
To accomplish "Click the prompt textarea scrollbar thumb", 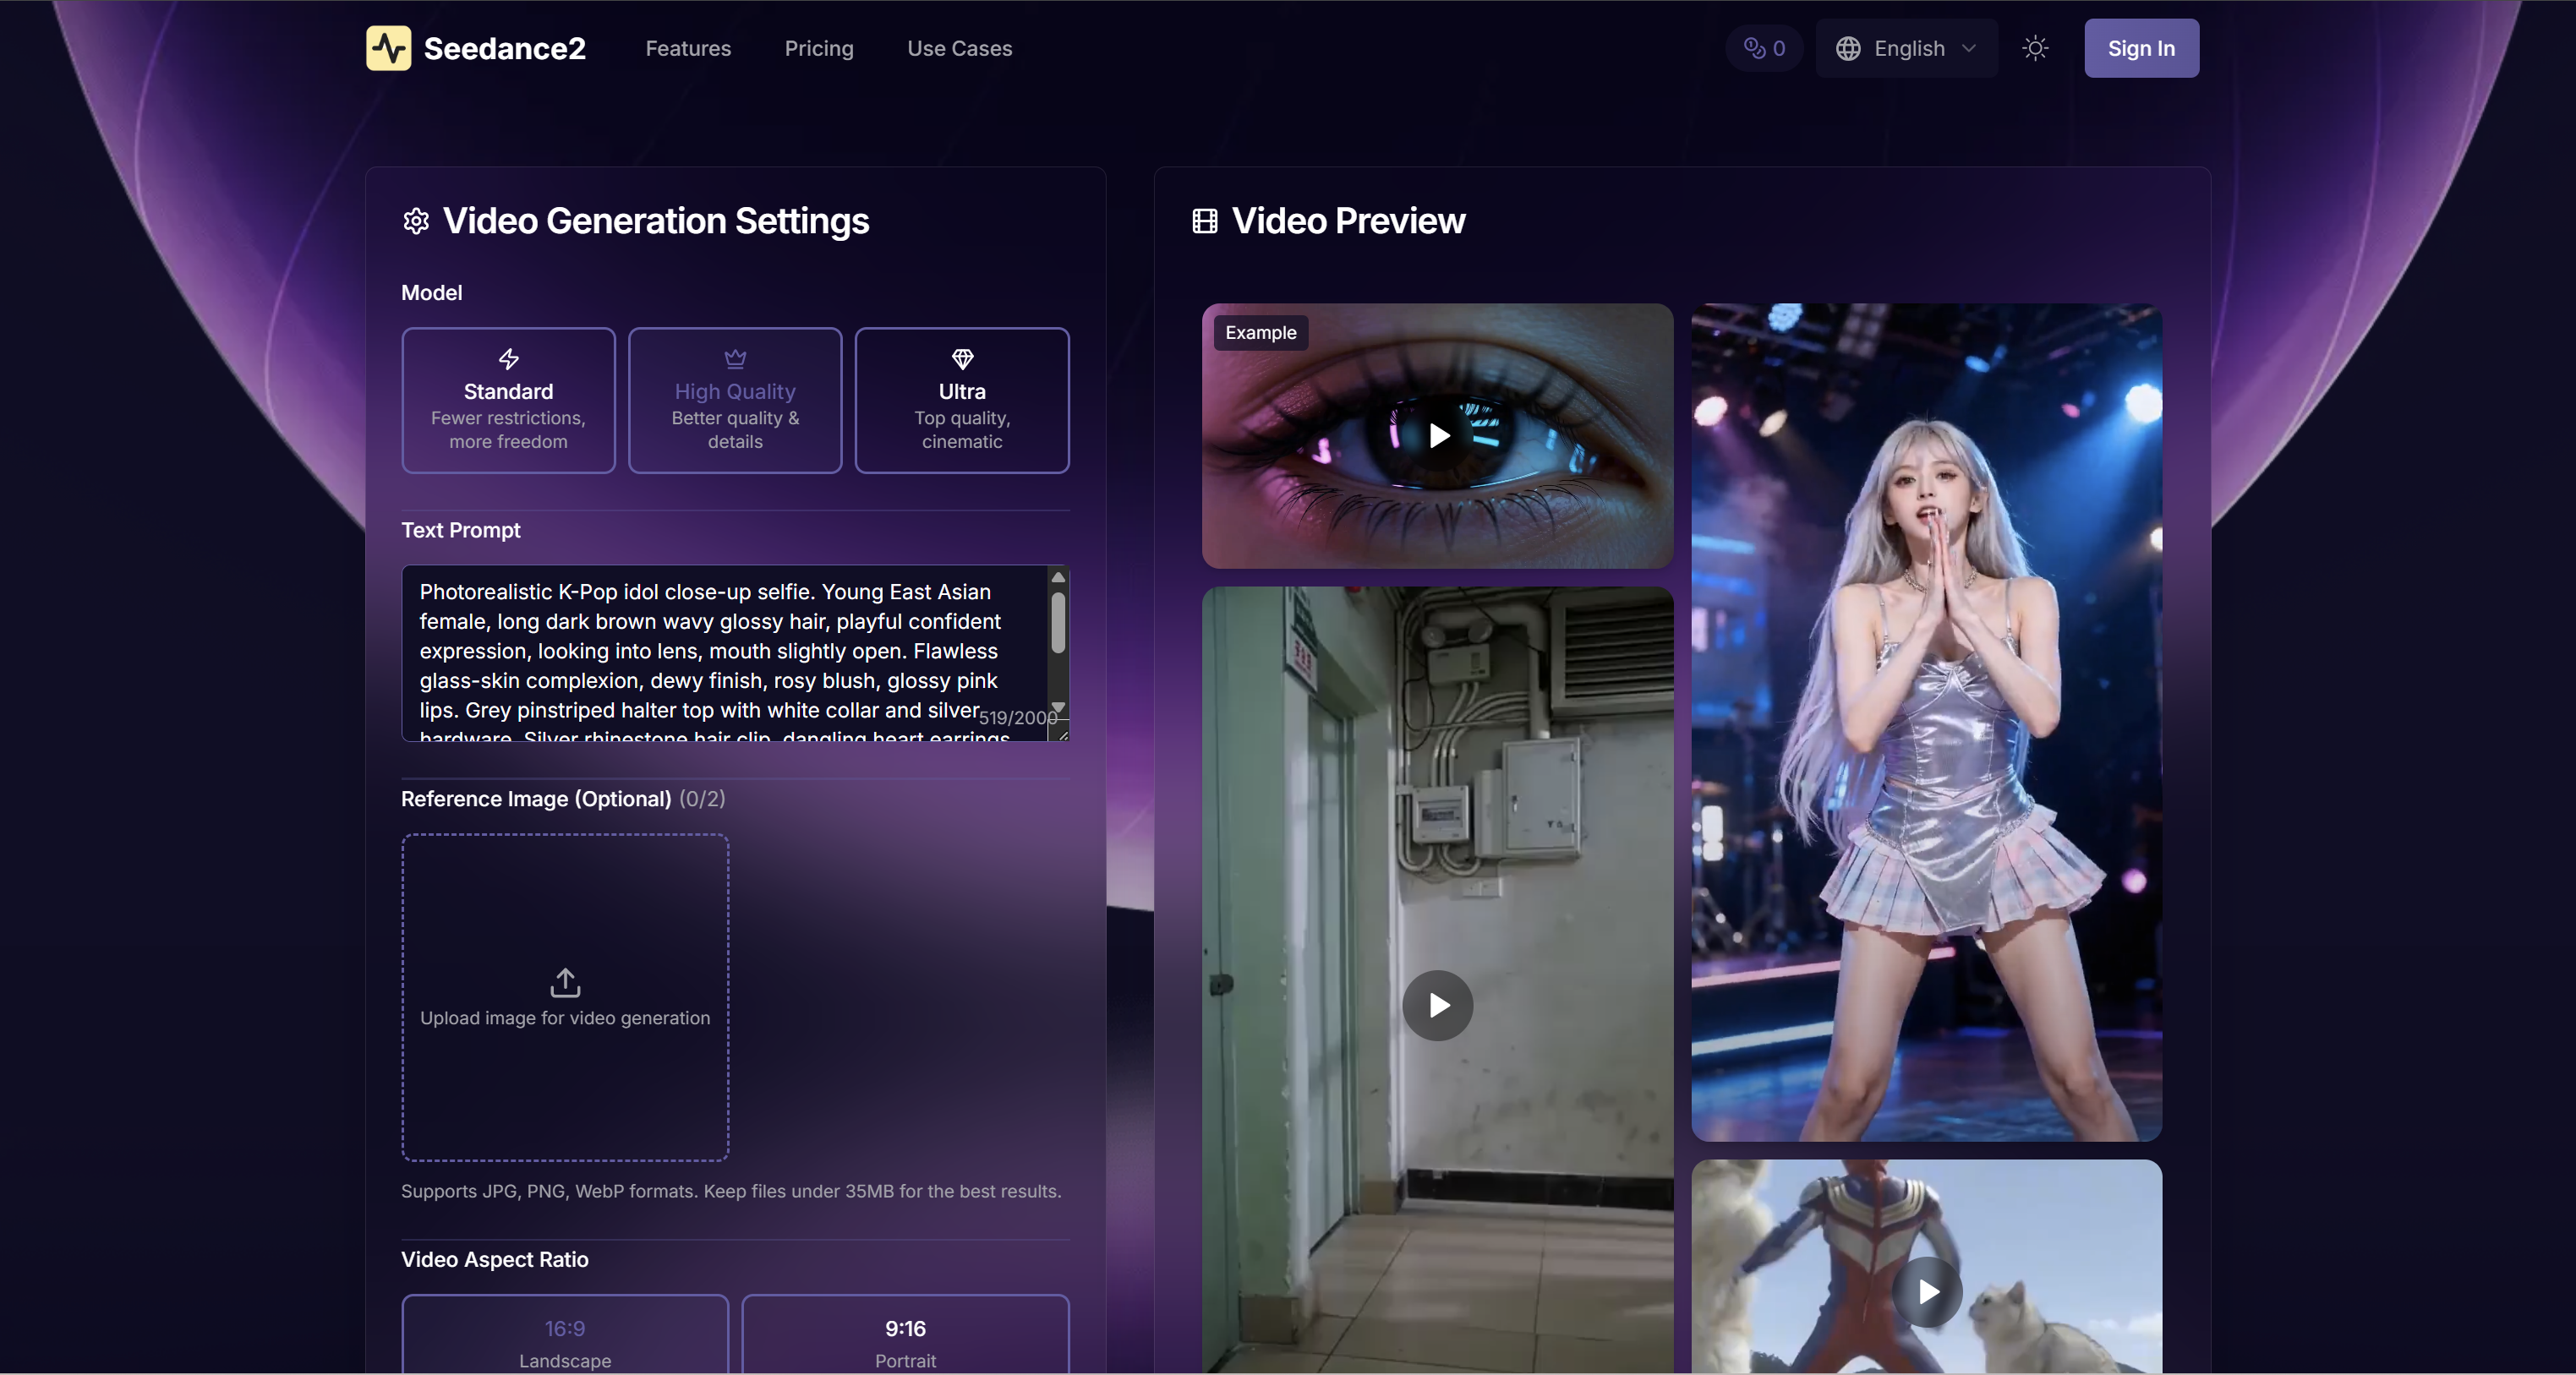I will click(1058, 623).
